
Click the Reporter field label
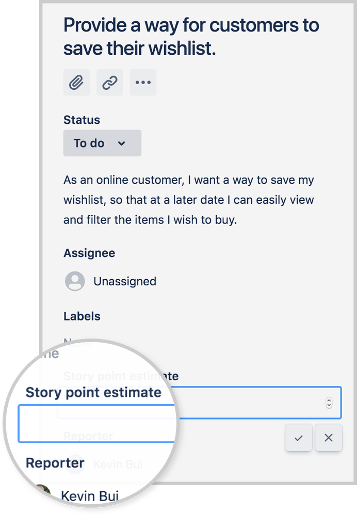point(55,463)
